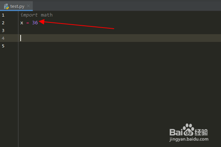Click the variable x on line 2
The width and height of the screenshot is (221, 147).
(x=22, y=23)
